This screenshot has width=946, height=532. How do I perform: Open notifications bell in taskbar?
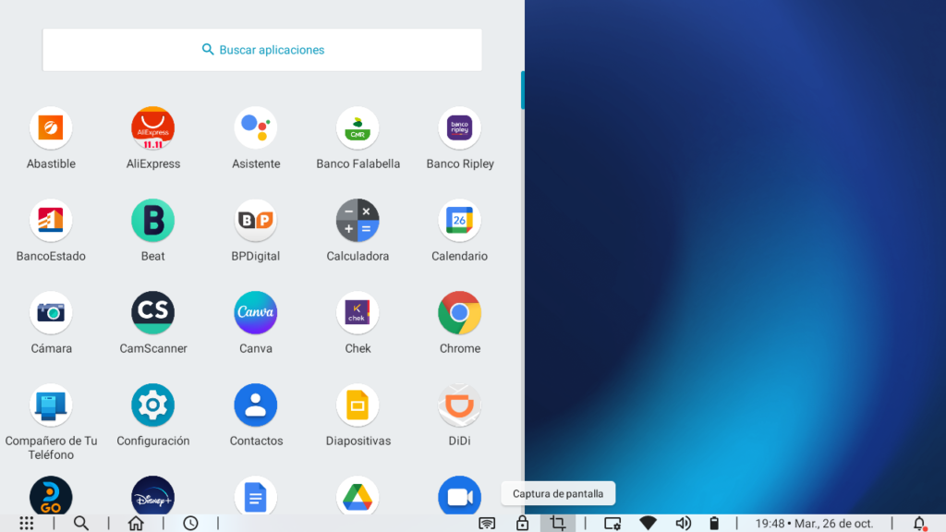pos(919,523)
